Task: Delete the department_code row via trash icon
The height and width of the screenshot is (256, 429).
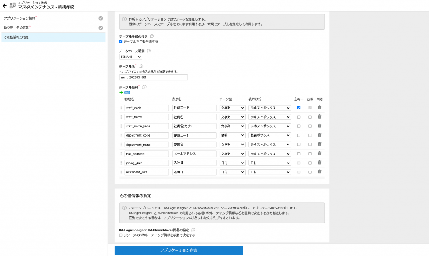Action: pos(320,135)
